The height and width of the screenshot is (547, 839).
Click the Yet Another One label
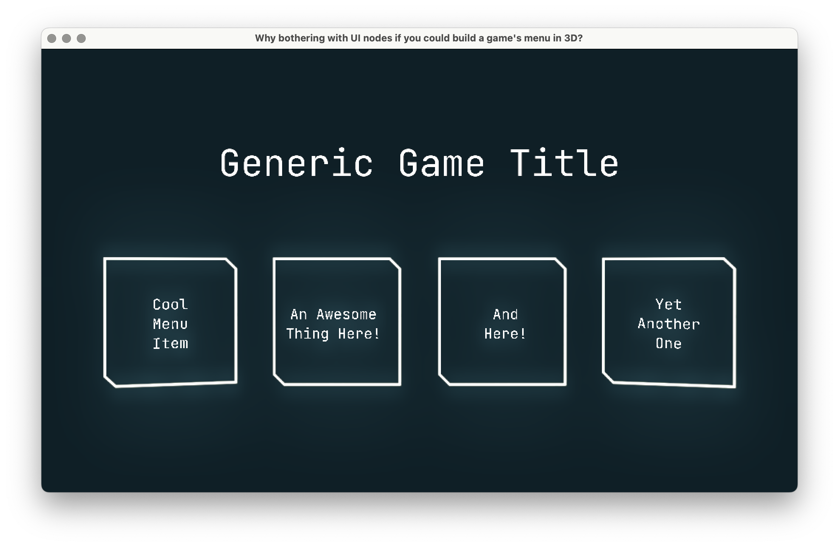click(x=669, y=324)
